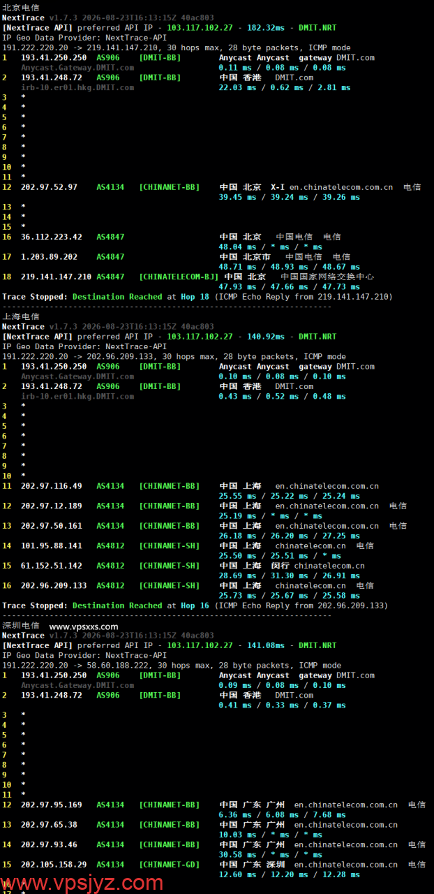Select latency 48.04 ms / * ms / * ms

point(271,247)
